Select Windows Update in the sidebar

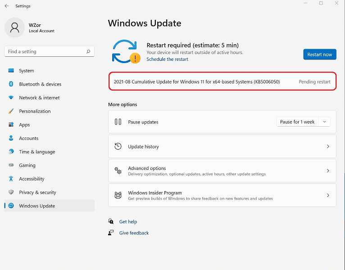point(49,206)
